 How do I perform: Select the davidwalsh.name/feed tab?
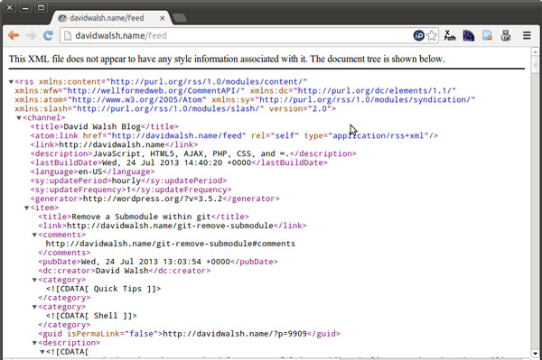tap(111, 18)
